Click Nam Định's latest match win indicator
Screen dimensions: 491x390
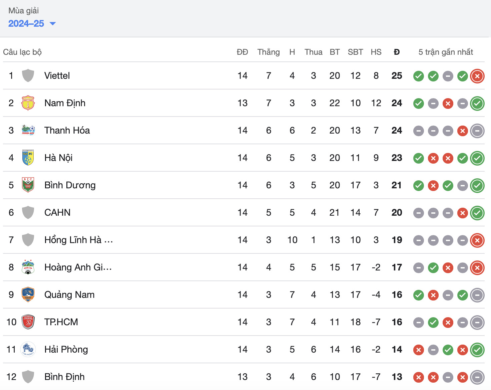click(x=477, y=104)
